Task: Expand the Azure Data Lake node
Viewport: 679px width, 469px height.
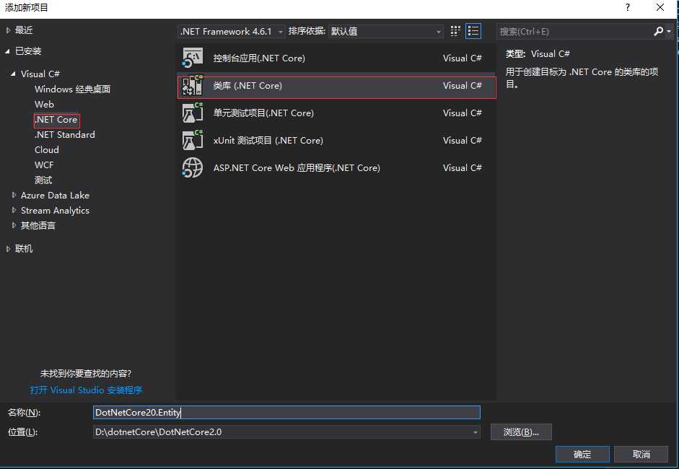Action: point(14,196)
